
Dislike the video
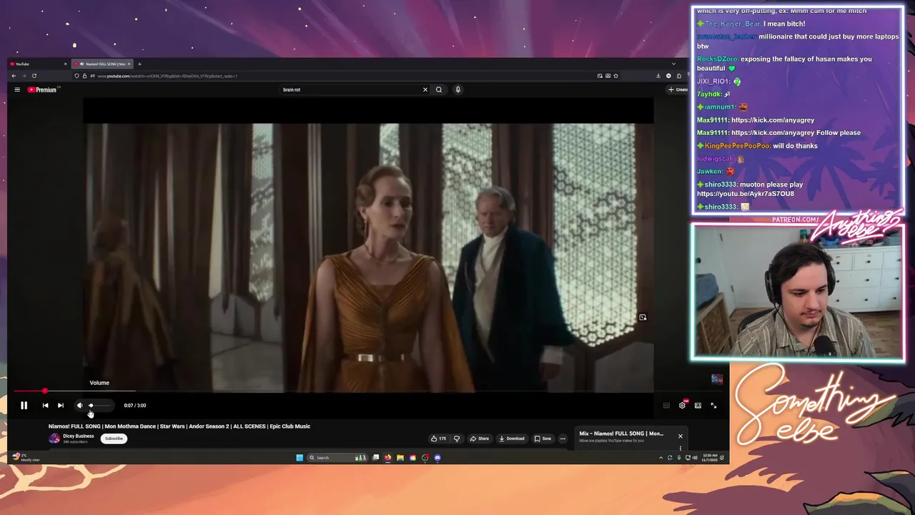pos(457,438)
